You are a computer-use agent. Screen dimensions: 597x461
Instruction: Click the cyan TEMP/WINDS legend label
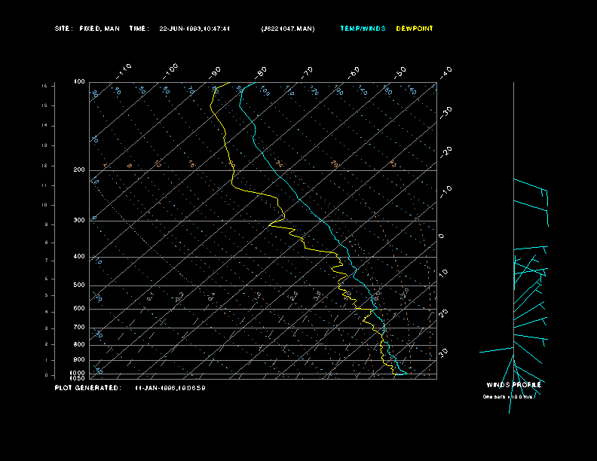click(x=362, y=29)
